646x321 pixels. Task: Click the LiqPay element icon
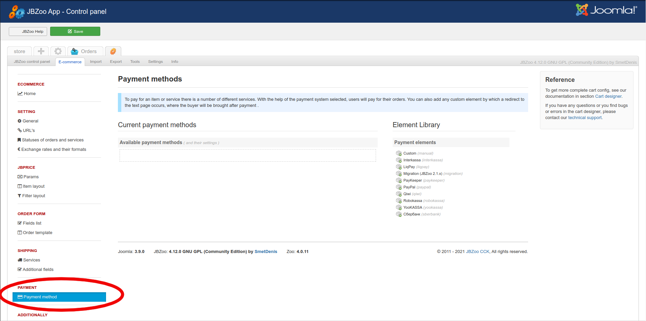click(399, 167)
